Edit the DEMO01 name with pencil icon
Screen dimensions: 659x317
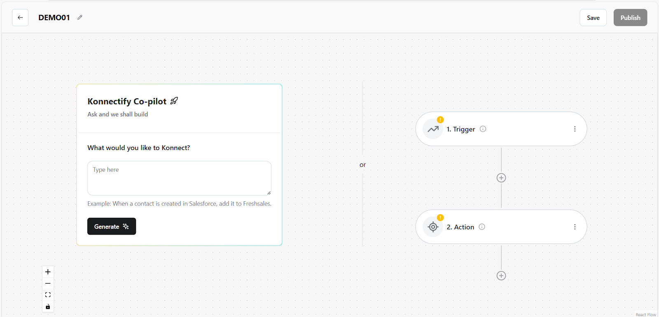click(x=80, y=17)
